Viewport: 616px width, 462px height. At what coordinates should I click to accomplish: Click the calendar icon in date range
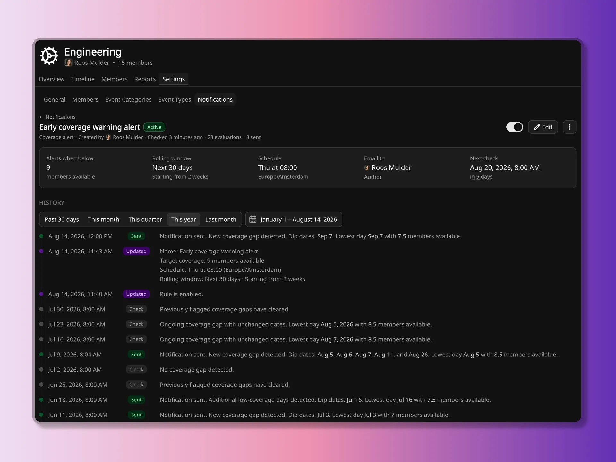point(253,219)
